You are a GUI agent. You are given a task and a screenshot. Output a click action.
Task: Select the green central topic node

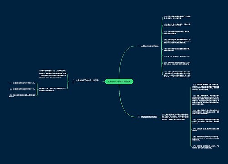pos(119,82)
